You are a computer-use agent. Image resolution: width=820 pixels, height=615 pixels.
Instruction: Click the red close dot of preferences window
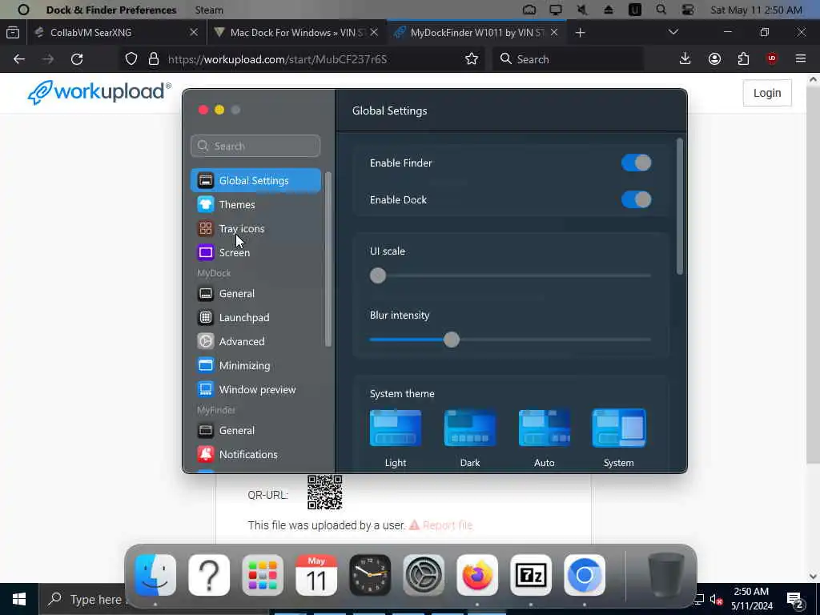tap(203, 109)
